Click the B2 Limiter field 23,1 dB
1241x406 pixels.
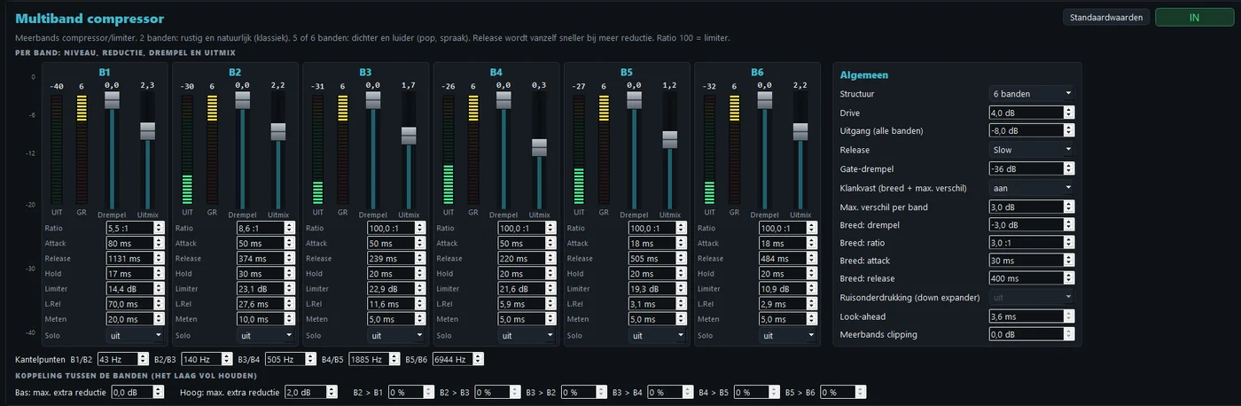point(265,289)
